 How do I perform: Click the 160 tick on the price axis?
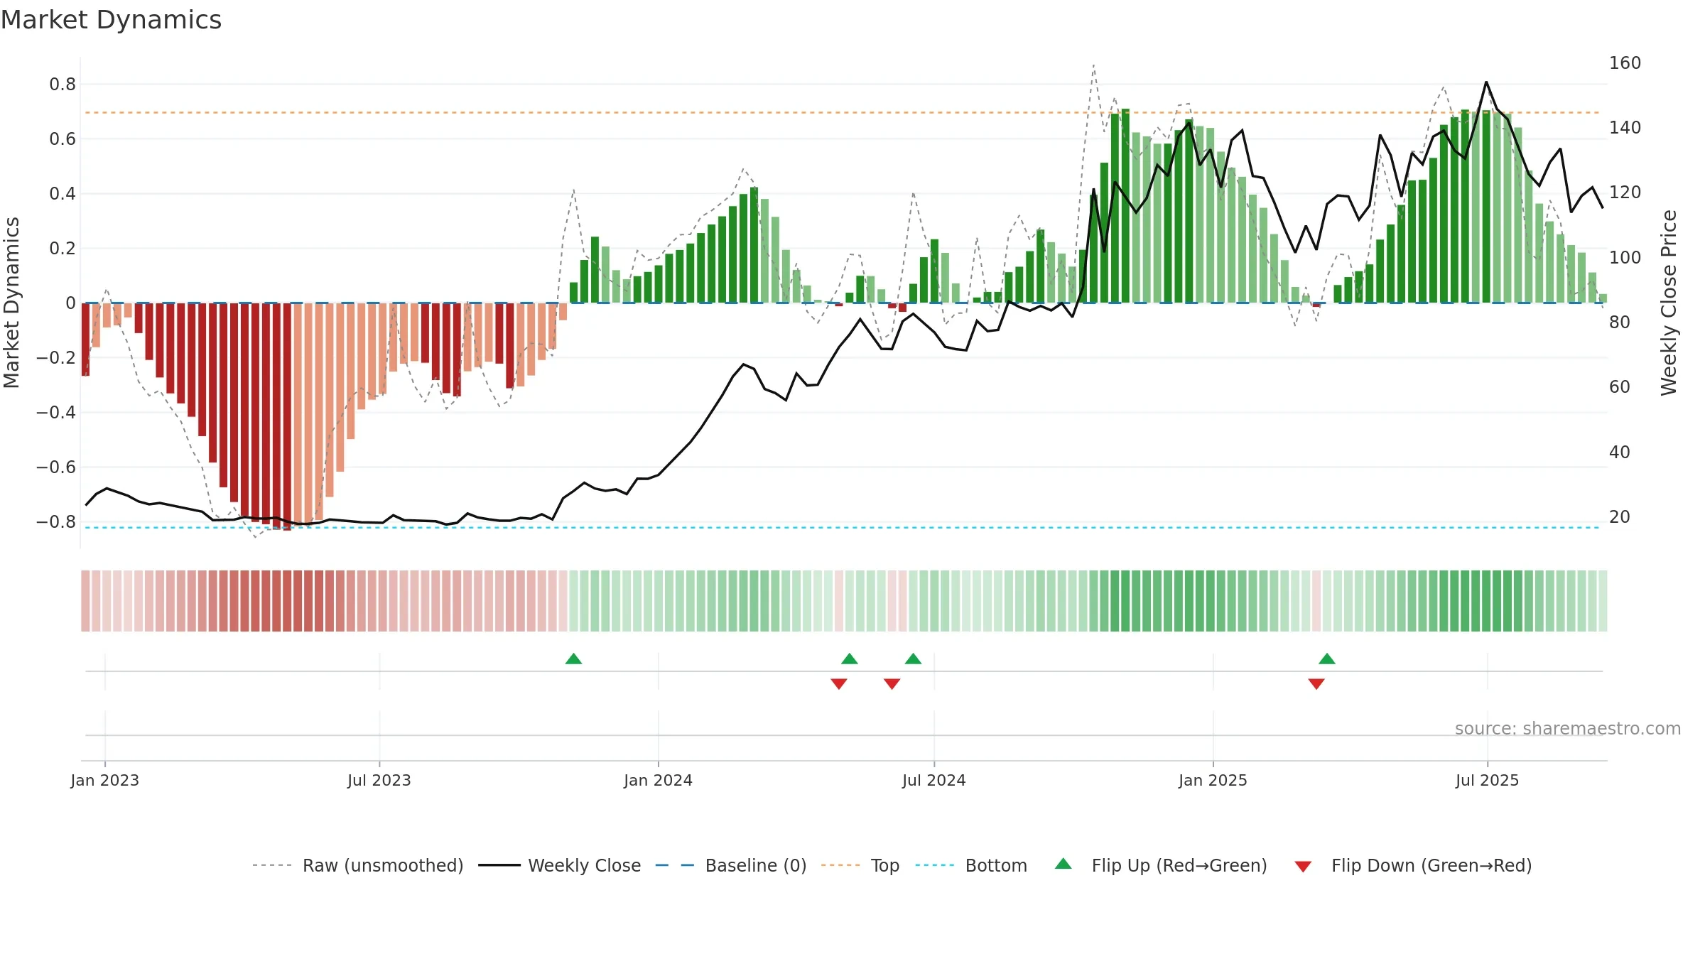tap(1625, 63)
